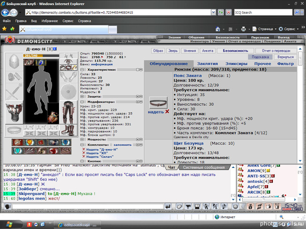The image size is (306, 229).
Task: Collapse the Характеристики section
Action: (x=82, y=70)
